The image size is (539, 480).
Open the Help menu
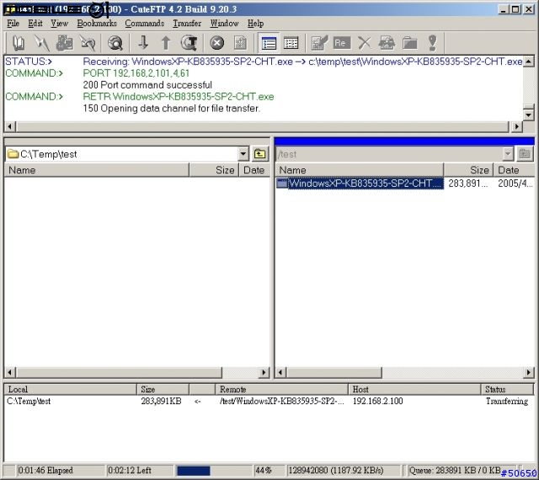point(255,24)
